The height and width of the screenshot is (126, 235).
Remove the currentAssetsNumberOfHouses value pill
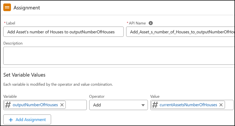(221, 105)
